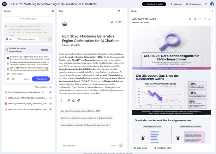Ask 'Was ist der Unterschied zwischen SEO und GEO?'

point(81,111)
